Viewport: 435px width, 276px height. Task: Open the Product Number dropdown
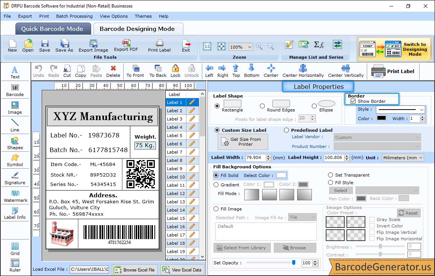(x=377, y=146)
